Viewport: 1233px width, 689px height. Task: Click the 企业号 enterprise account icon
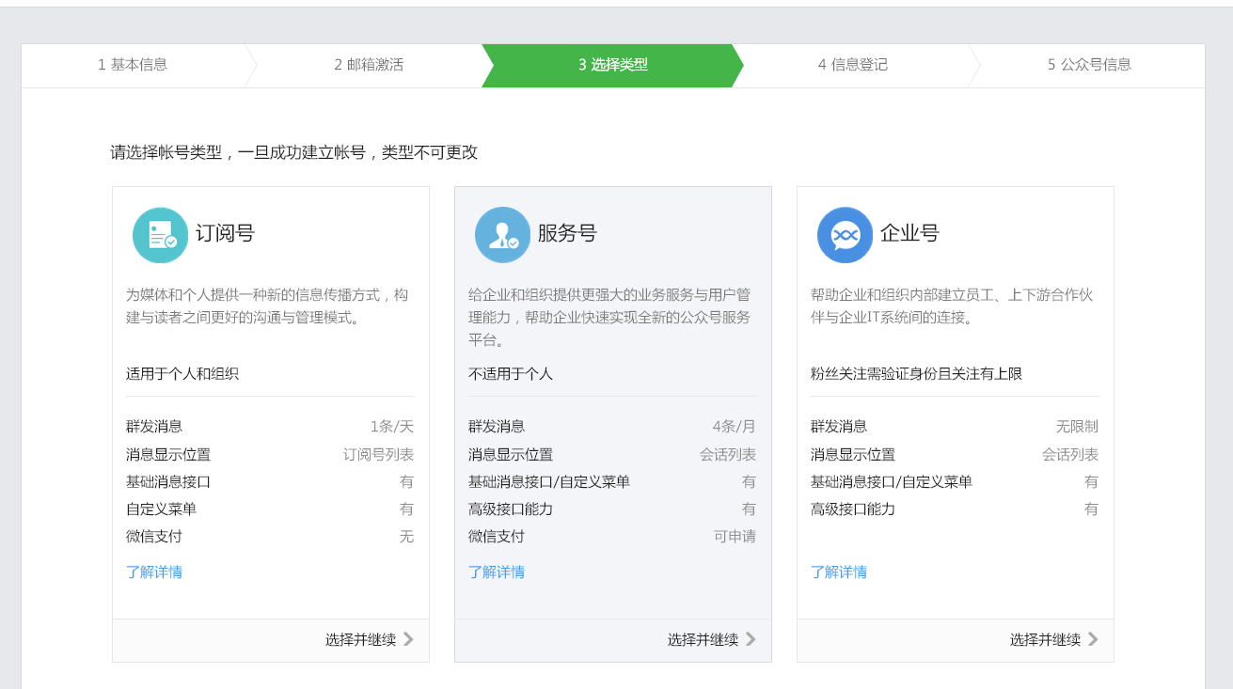point(846,235)
